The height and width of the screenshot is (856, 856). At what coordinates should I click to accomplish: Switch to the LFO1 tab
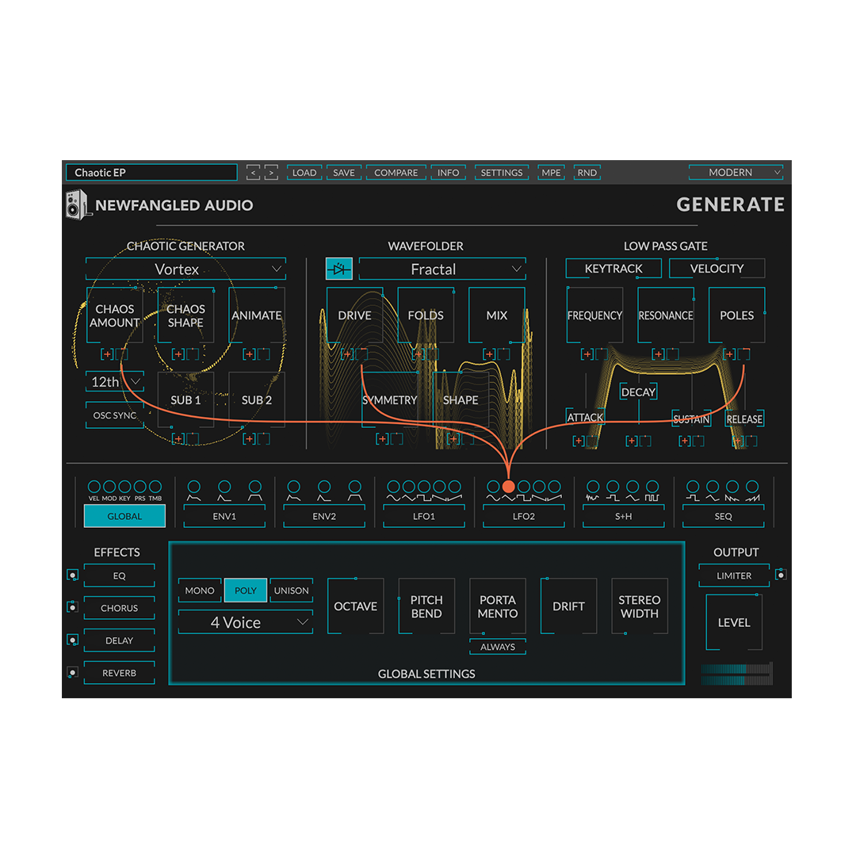[424, 516]
